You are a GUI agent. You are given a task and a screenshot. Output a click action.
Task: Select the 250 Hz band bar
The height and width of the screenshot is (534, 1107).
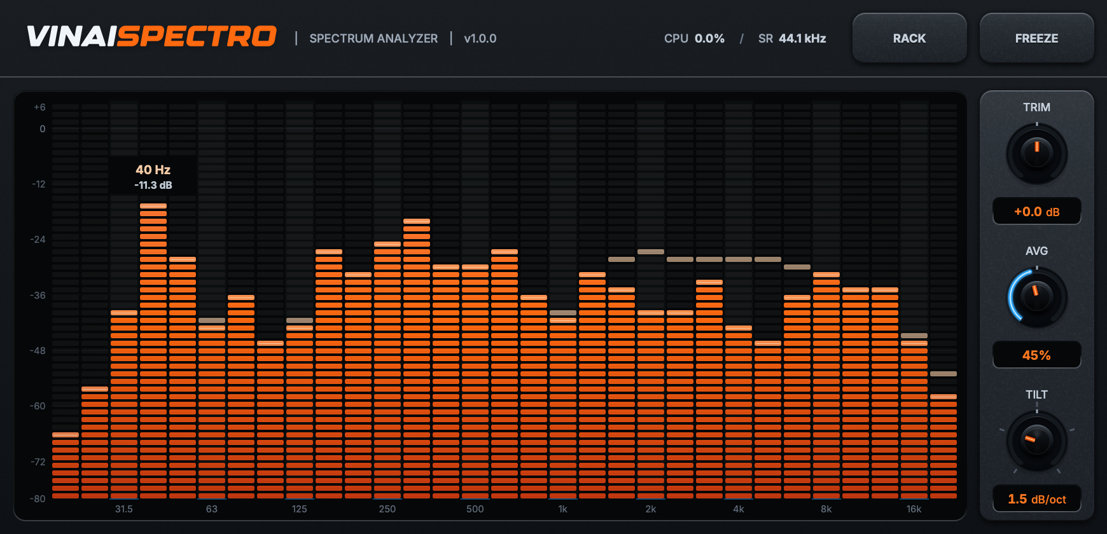pyautogui.click(x=387, y=370)
